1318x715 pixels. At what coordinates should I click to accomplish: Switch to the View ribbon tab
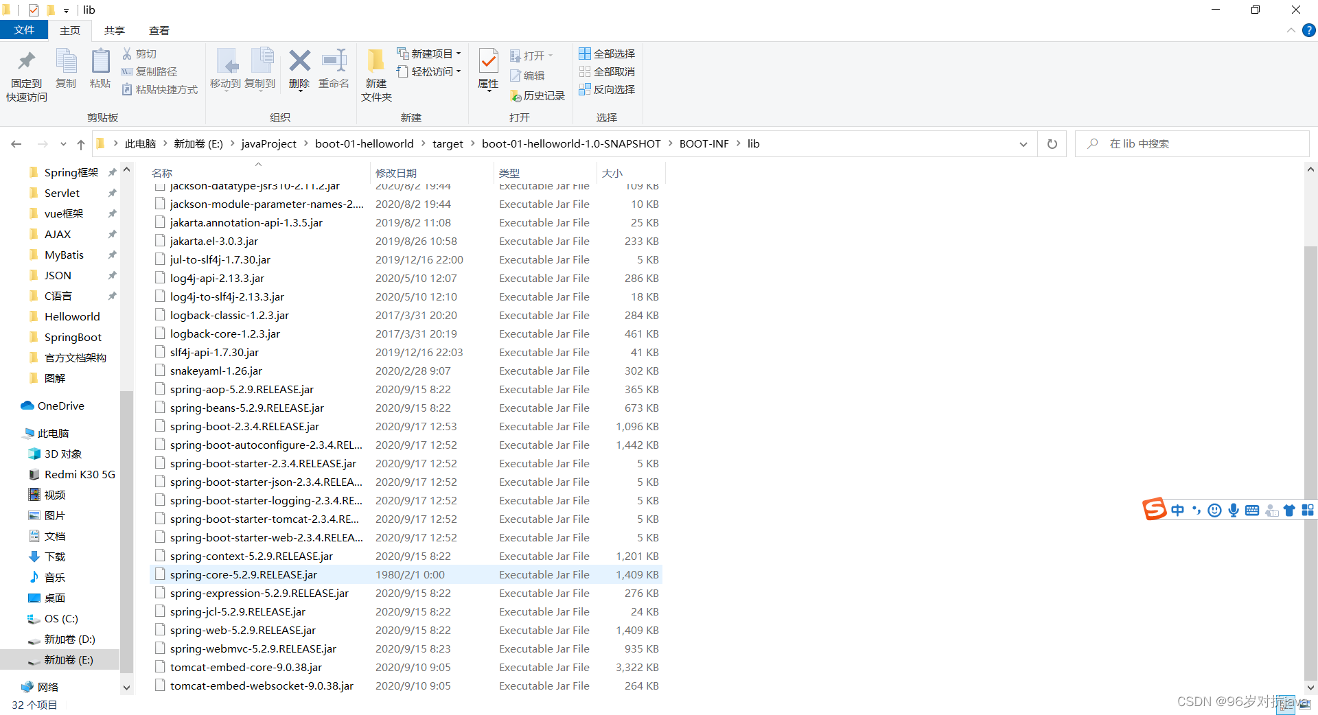click(159, 30)
